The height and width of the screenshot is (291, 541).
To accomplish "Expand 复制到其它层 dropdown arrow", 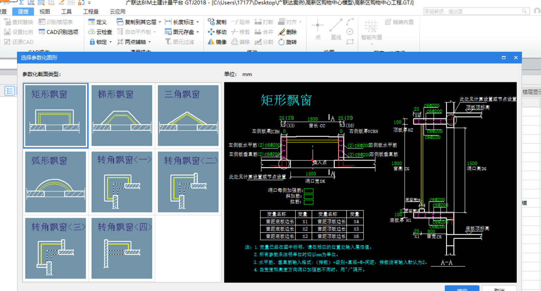I will (x=160, y=22).
